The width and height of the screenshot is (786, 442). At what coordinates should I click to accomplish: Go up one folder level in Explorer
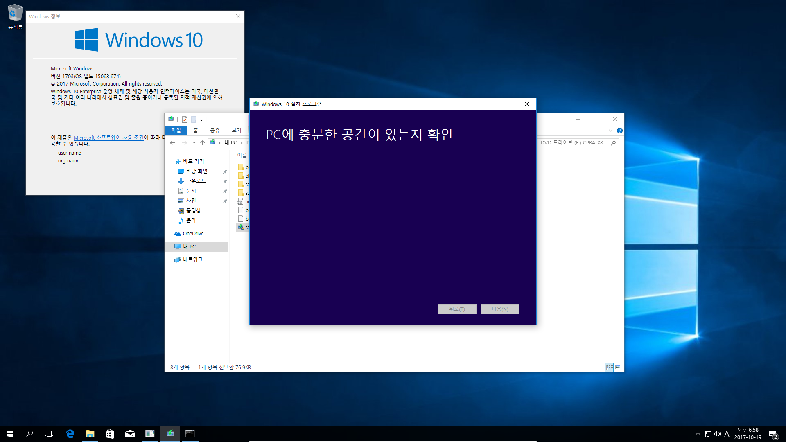[x=203, y=143]
